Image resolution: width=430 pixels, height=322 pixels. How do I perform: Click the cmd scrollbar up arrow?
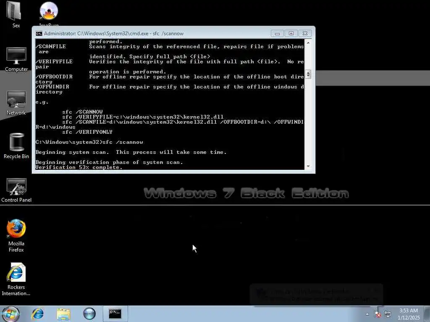coord(308,43)
